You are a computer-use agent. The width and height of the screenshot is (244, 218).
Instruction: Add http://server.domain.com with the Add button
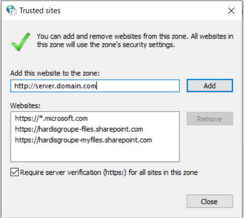point(210,86)
